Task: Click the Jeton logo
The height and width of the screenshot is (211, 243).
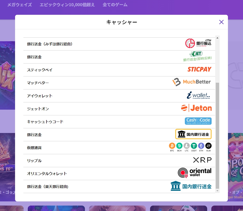Action: tap(196, 108)
